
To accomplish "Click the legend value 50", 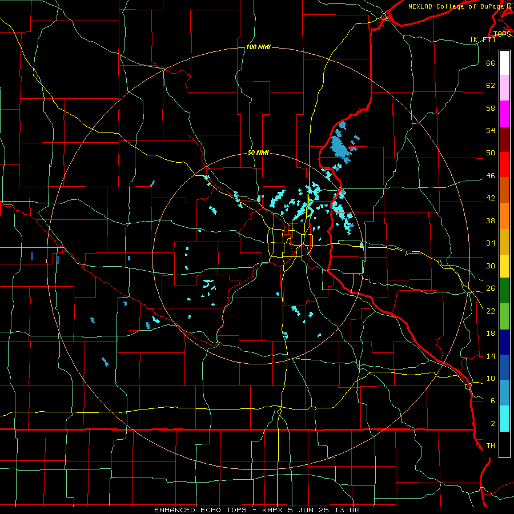I will (x=491, y=153).
